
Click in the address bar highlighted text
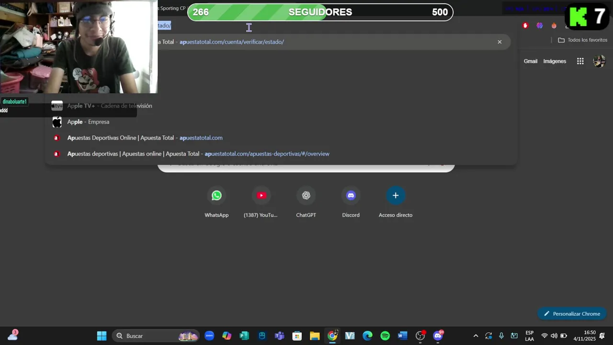point(164,25)
